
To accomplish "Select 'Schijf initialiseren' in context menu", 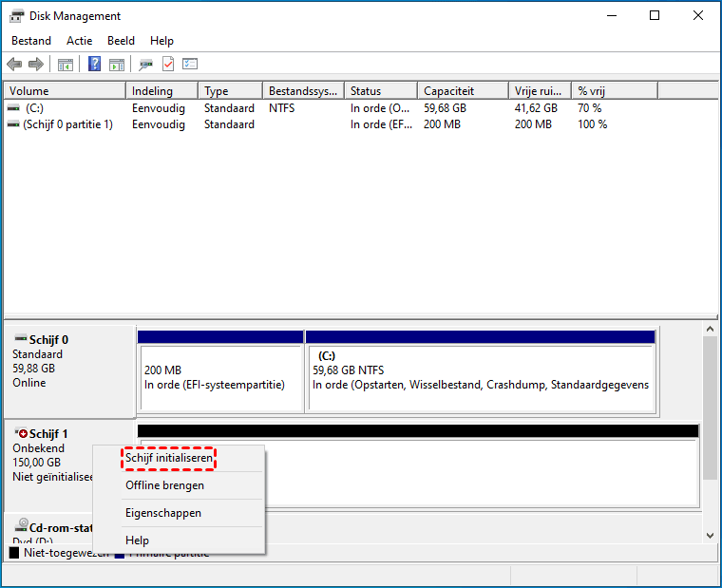I will (x=169, y=458).
